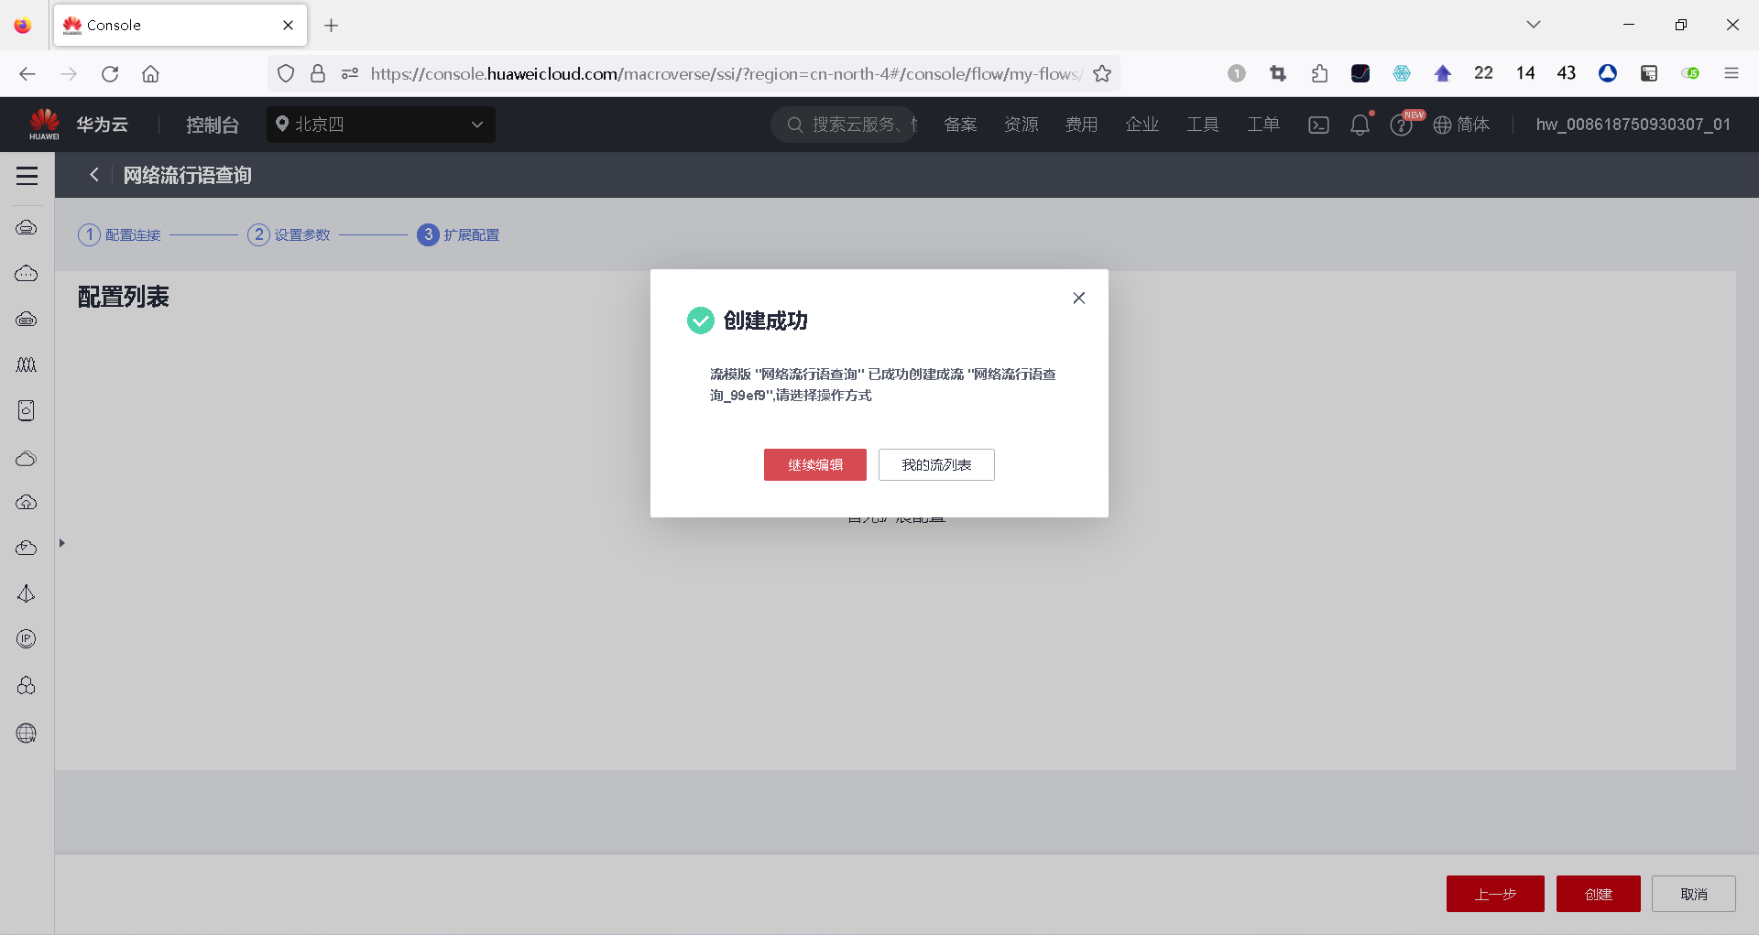Open the Firefox application menu
This screenshot has width=1759, height=935.
pos(1732,73)
